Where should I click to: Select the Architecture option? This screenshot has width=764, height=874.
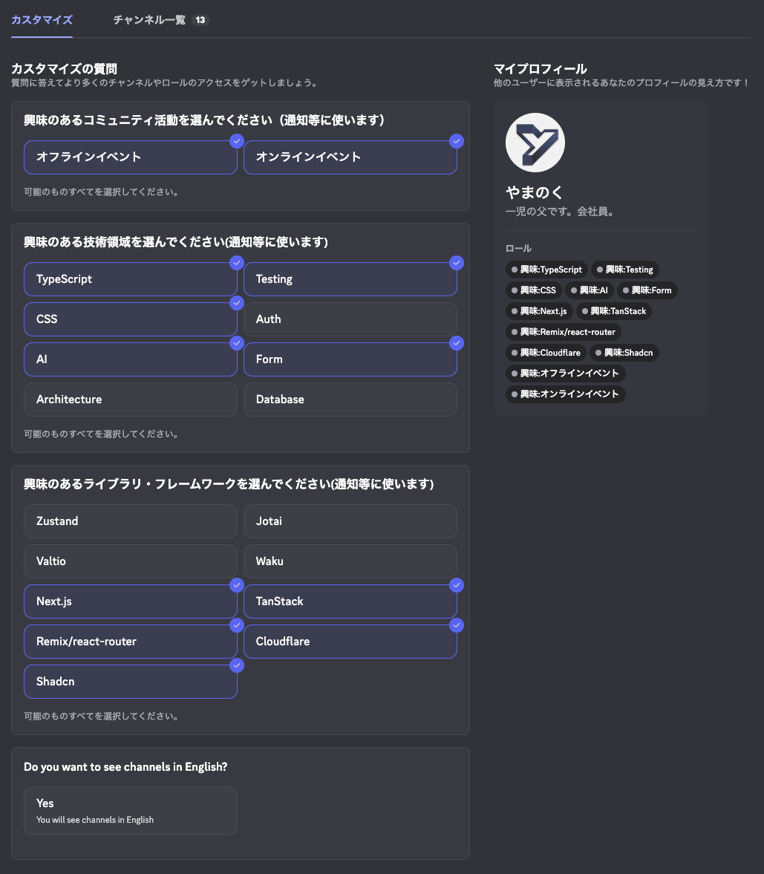tap(130, 399)
